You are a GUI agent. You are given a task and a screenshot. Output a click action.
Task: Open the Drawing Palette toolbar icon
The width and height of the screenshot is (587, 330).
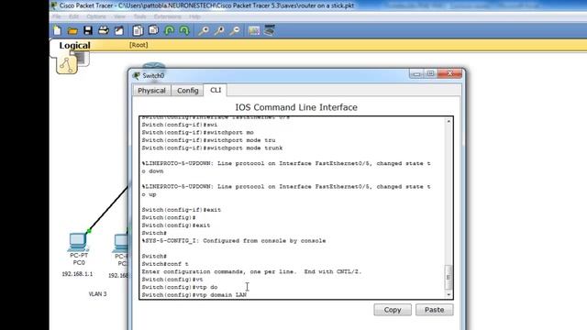254,30
